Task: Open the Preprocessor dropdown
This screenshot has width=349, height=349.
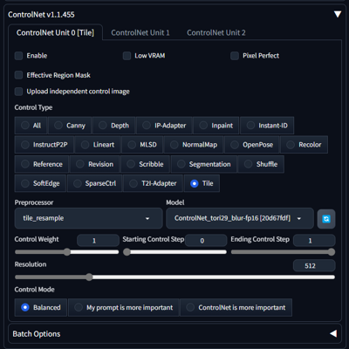Action: click(x=88, y=218)
